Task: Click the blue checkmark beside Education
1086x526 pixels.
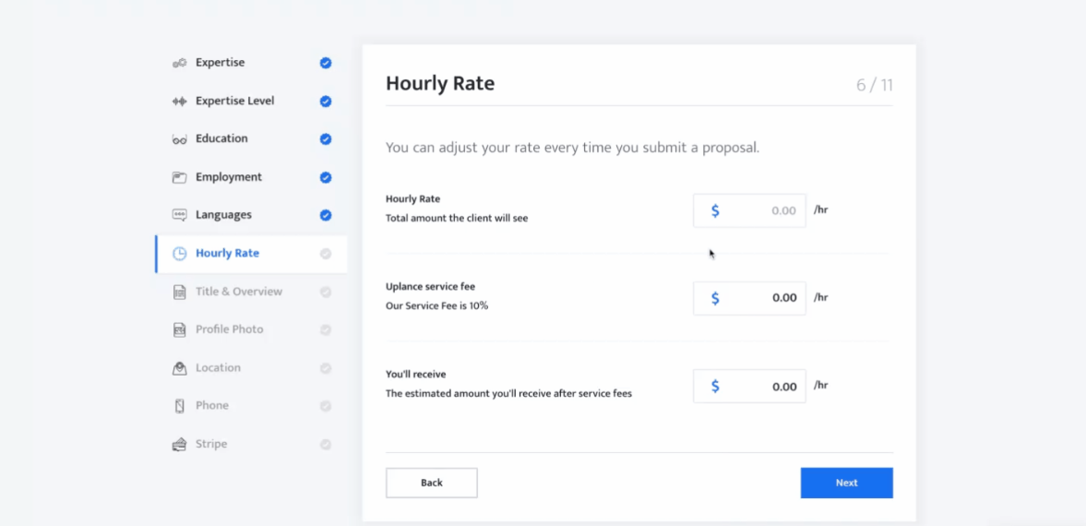Action: pos(326,139)
